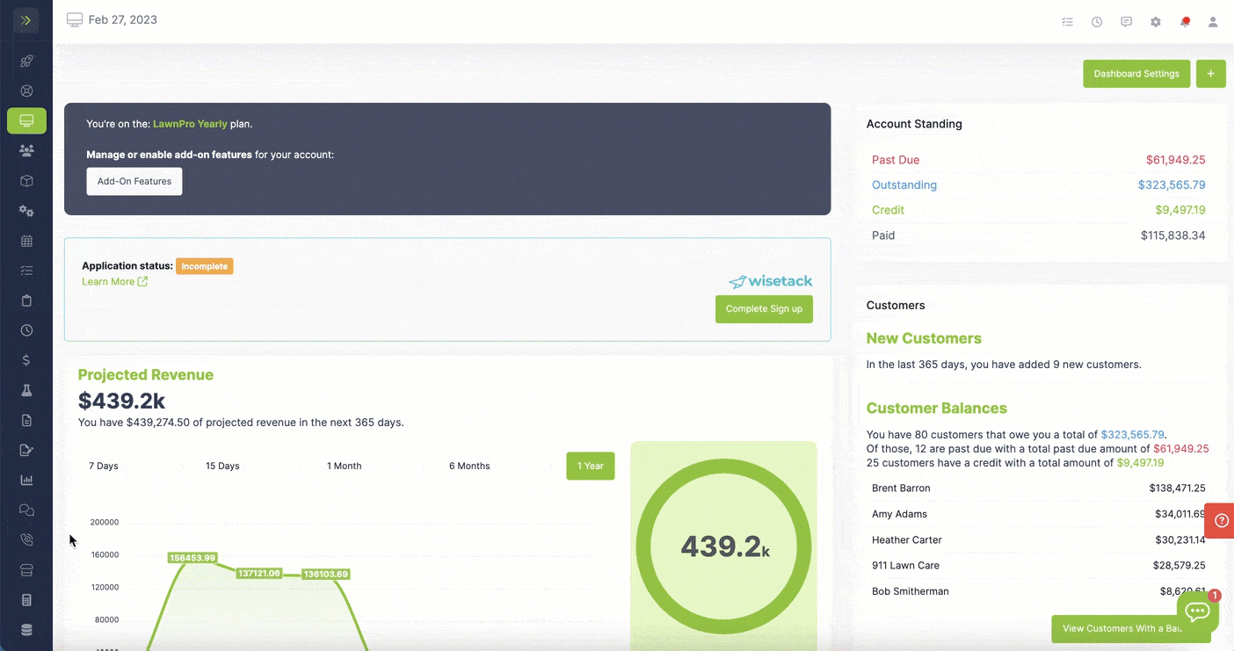This screenshot has height=651, width=1234.
Task: Open the red help question mark tab
Action: (x=1221, y=520)
